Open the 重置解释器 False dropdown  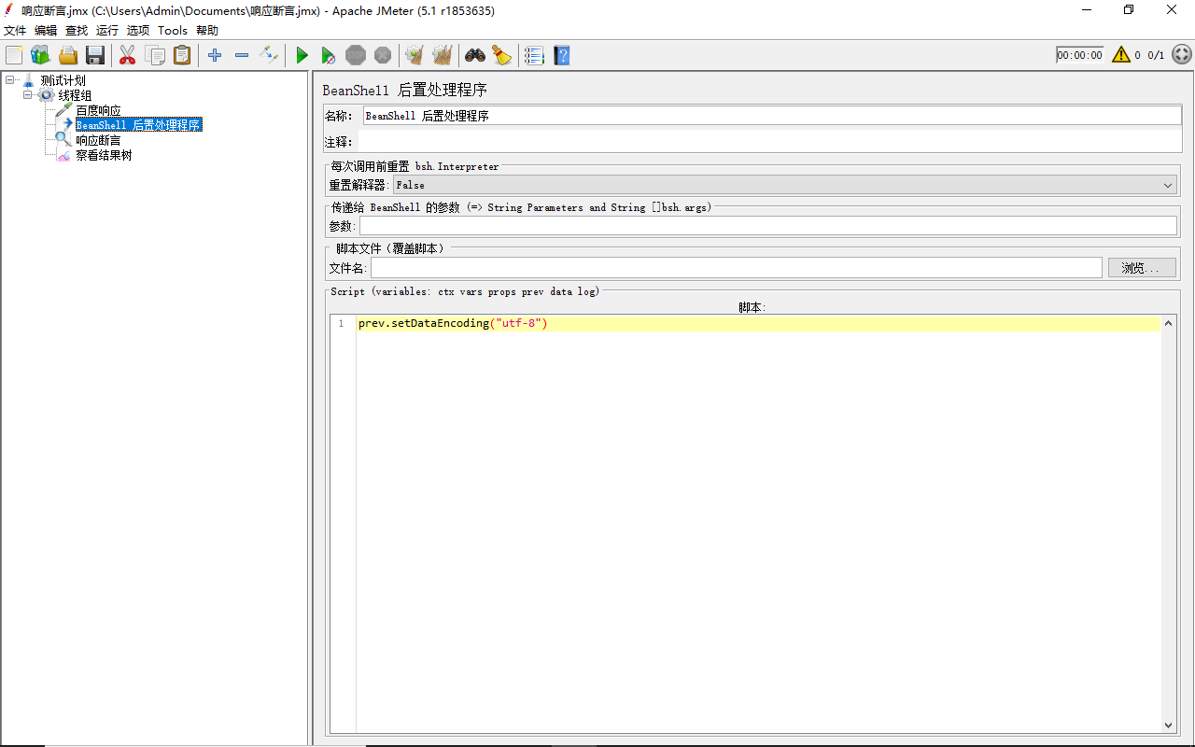(x=785, y=185)
